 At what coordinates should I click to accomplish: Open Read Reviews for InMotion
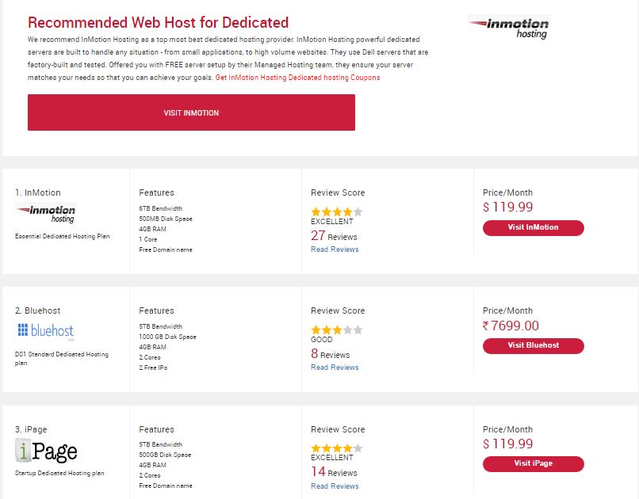335,249
